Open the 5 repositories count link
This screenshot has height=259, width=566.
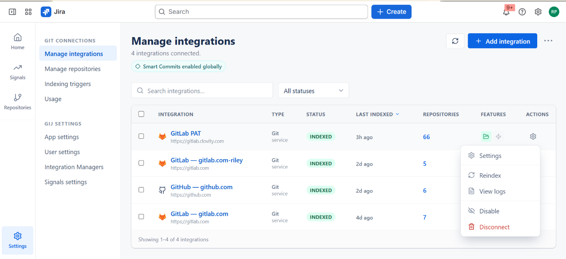[424, 164]
